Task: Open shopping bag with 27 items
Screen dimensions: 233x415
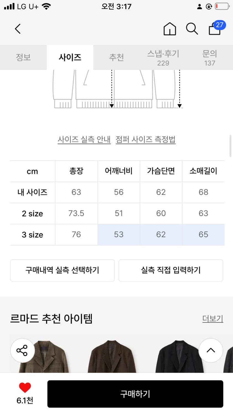Action: point(215,29)
